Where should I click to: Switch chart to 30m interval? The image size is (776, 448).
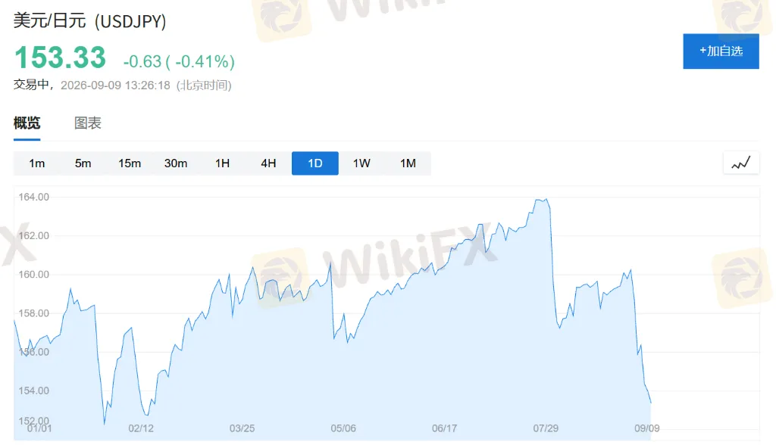[x=176, y=163]
